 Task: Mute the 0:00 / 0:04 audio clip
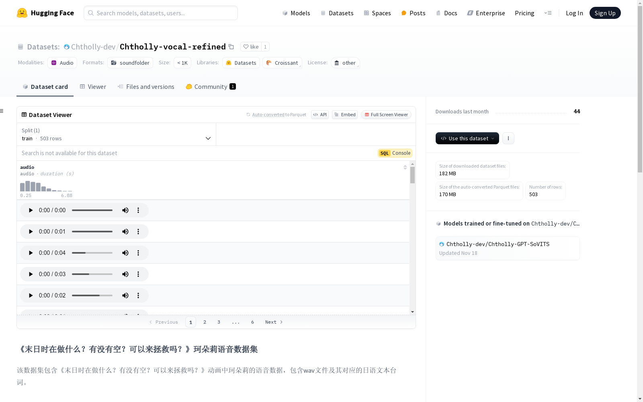(125, 253)
